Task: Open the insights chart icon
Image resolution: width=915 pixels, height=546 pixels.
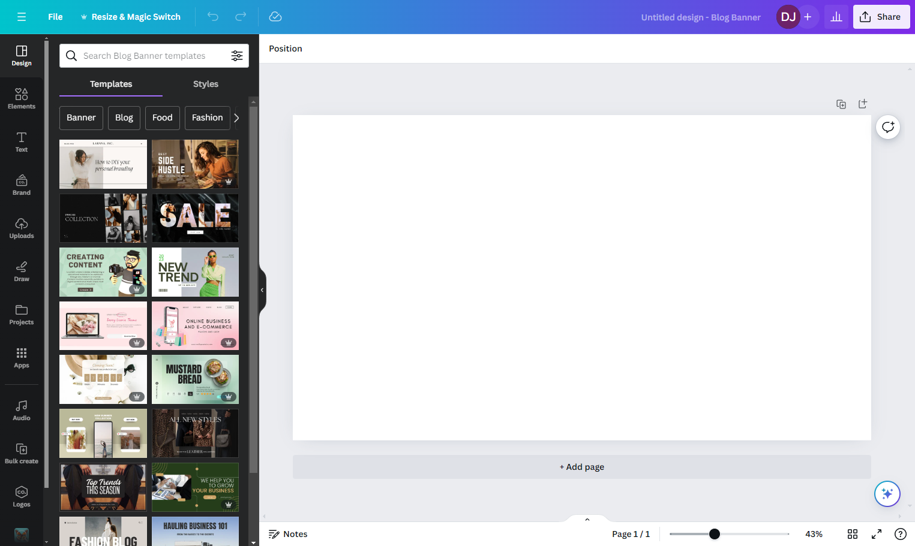Action: 836,17
